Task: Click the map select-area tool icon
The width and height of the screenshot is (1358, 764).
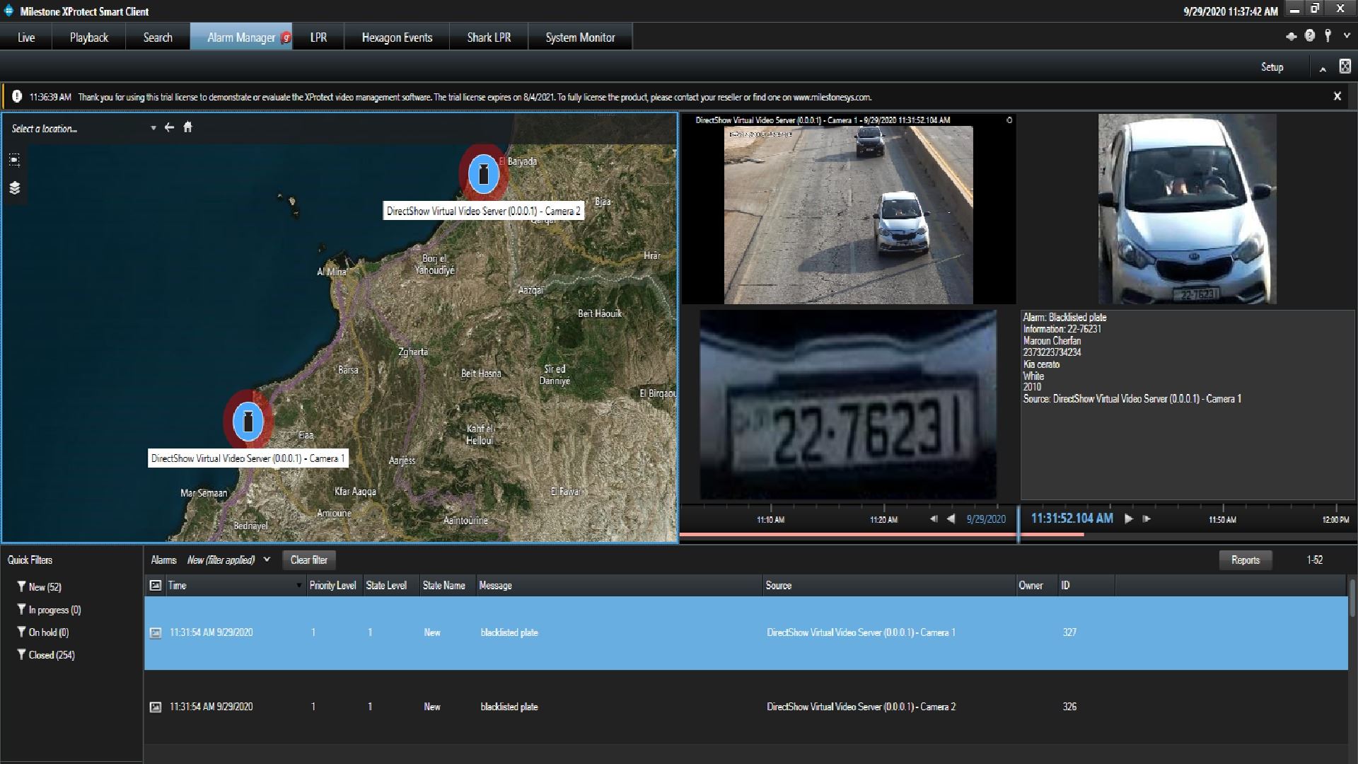Action: coord(15,160)
